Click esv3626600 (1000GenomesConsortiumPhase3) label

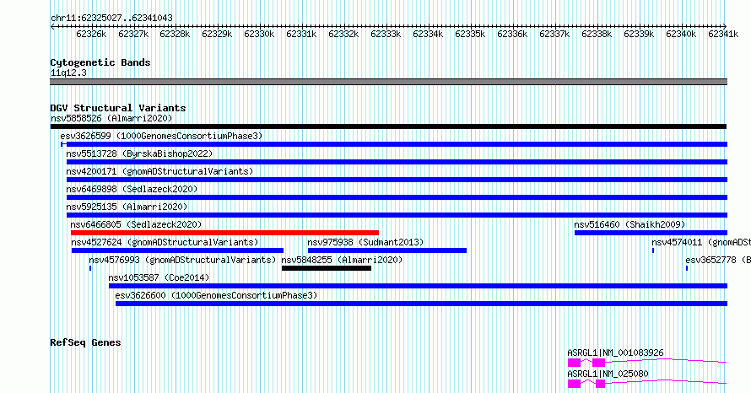point(216,295)
